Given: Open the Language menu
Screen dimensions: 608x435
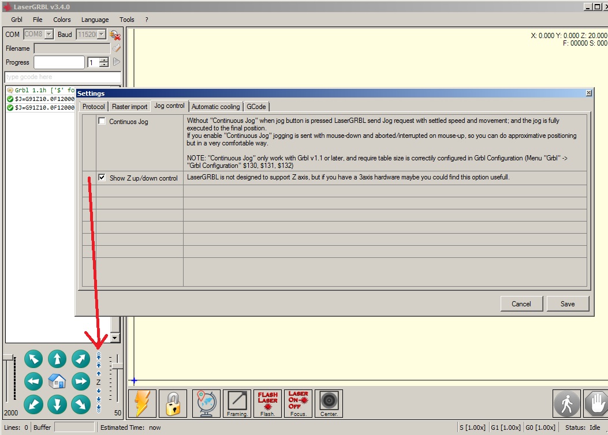Looking at the screenshot, I should pyautogui.click(x=95, y=20).
